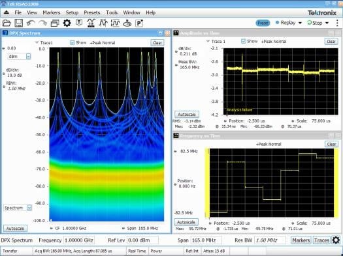Image resolution: width=343 pixels, height=256 pixels.
Task: Open the Stop dropdown arrow
Action: [x=327, y=23]
